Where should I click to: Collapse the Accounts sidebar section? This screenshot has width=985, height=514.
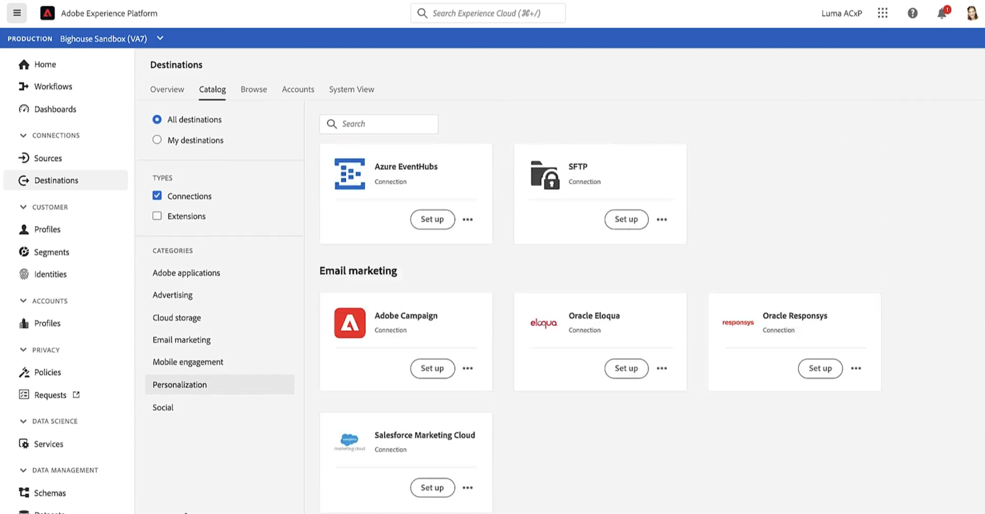pos(23,301)
